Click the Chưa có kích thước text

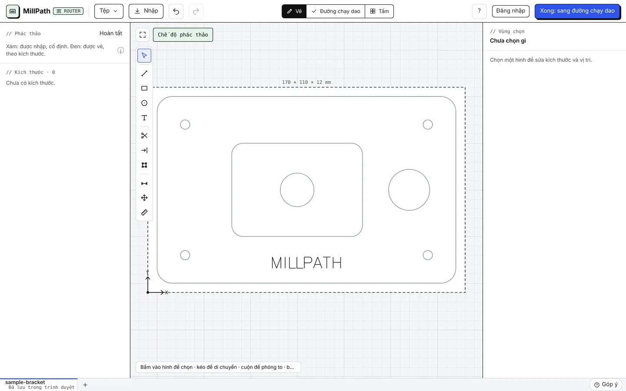[x=30, y=83]
